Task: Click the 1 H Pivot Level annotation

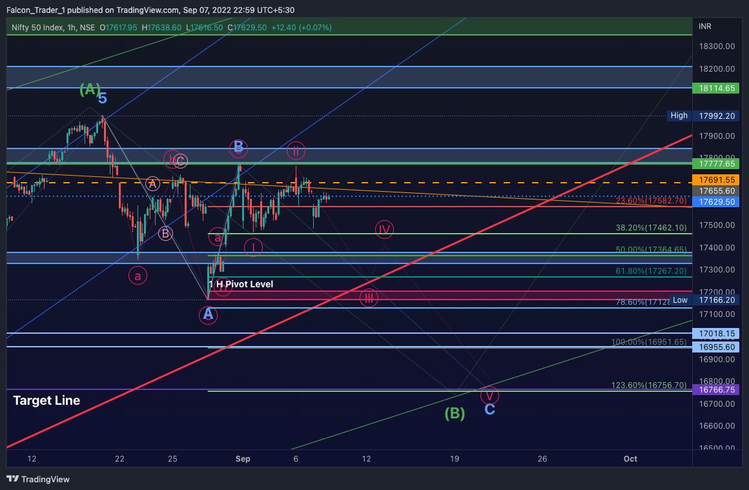Action: pyautogui.click(x=241, y=284)
